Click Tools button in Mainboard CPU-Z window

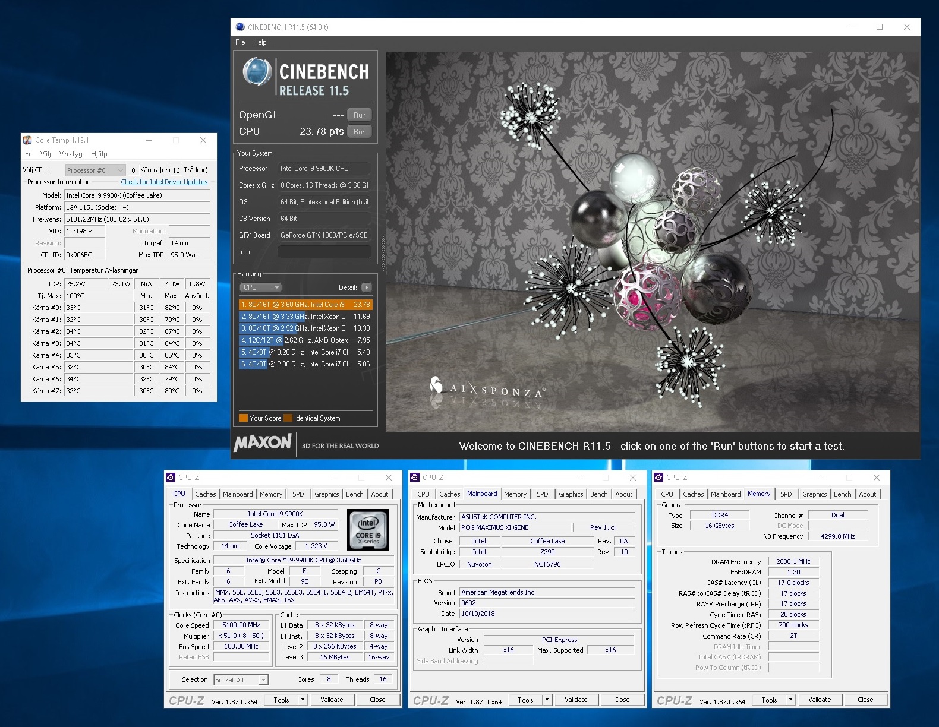tap(525, 700)
